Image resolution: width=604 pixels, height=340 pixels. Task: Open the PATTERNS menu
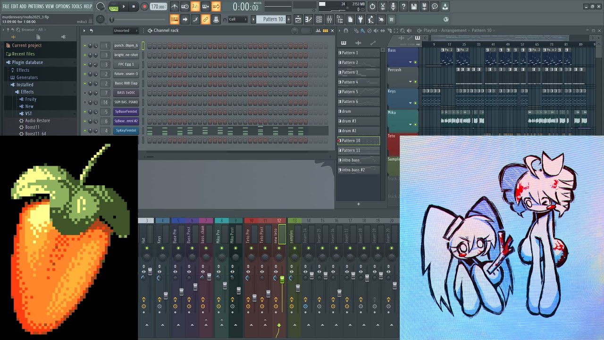point(36,7)
